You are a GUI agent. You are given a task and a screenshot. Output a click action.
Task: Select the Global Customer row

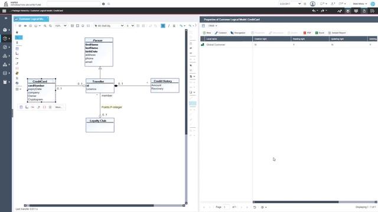289,45
